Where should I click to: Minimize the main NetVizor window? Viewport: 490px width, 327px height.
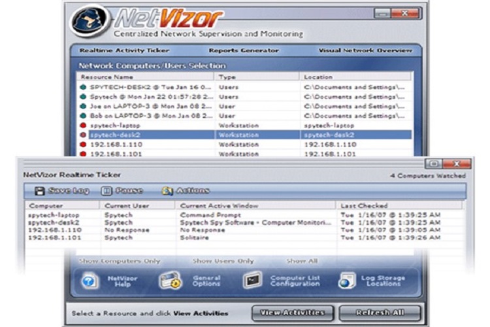coord(382,13)
